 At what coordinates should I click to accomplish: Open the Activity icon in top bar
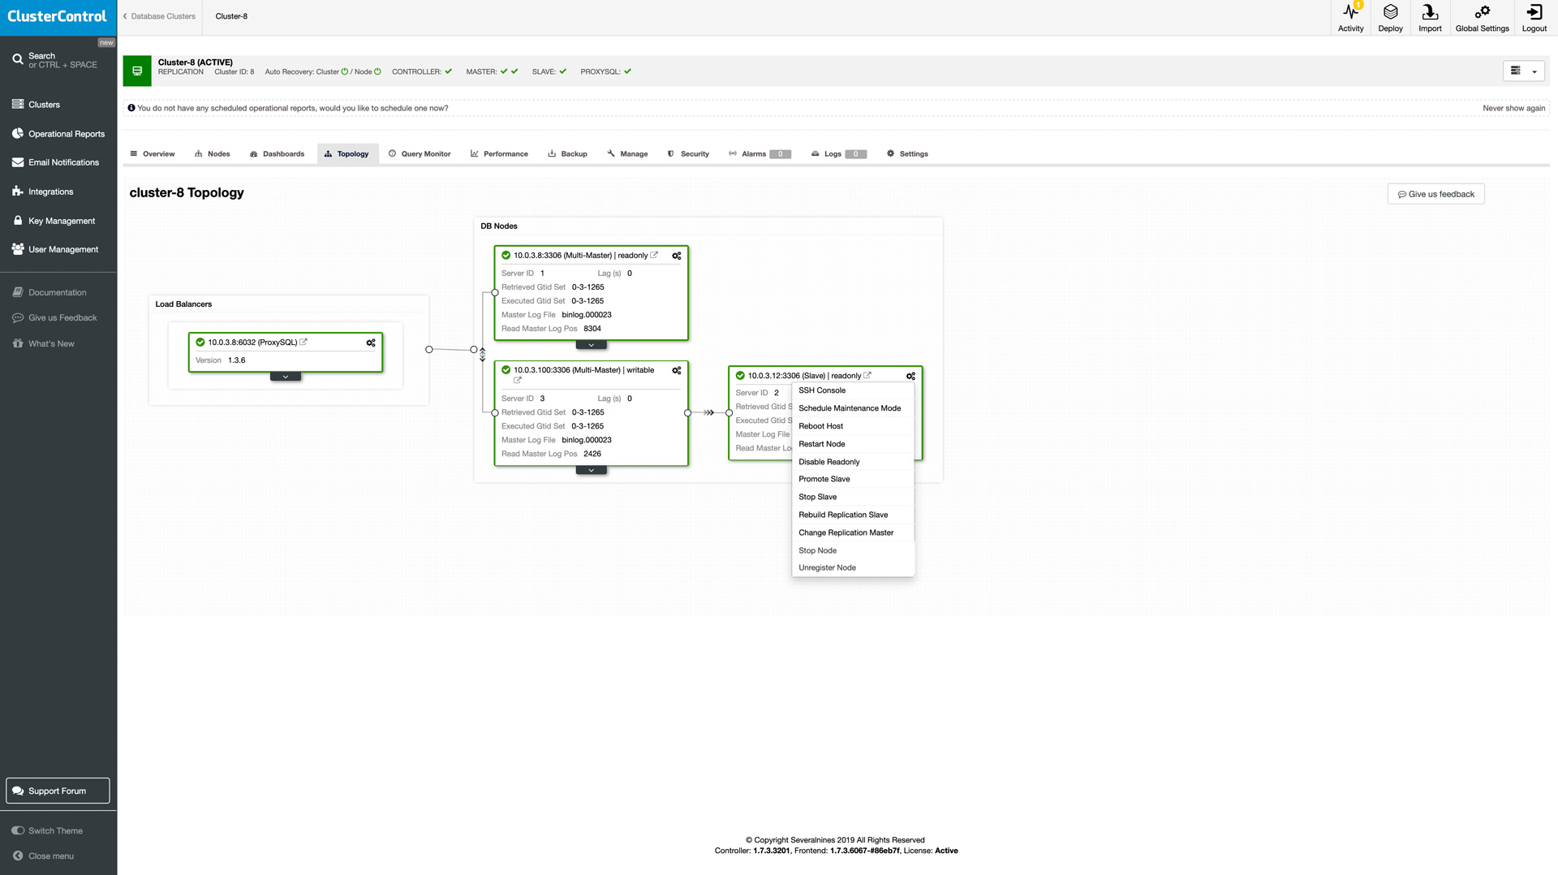coord(1350,17)
